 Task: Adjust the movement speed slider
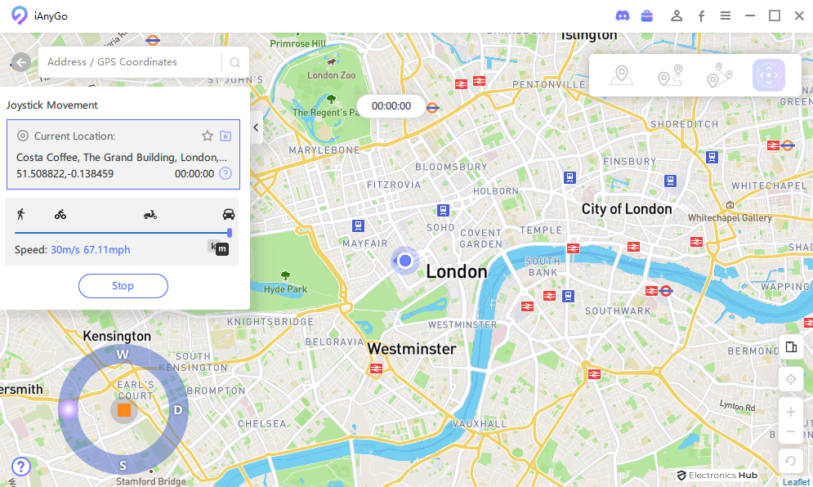(123, 233)
